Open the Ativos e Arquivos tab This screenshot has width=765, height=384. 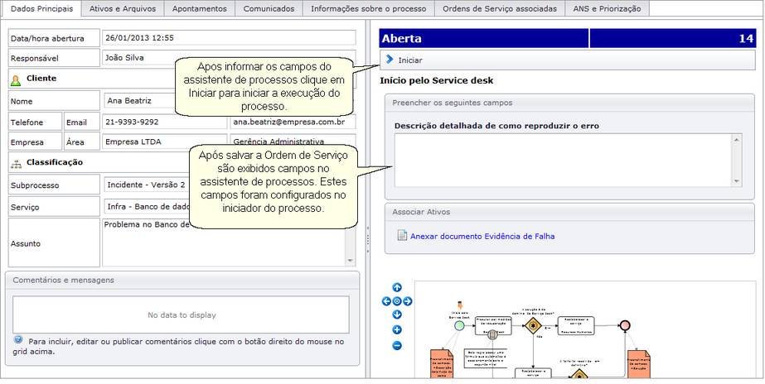[x=123, y=8]
